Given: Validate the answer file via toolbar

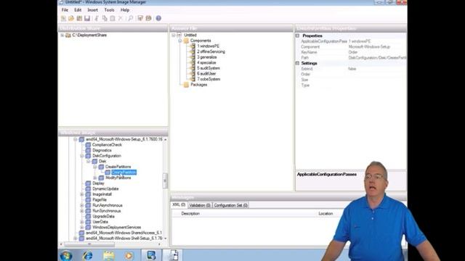Looking at the screenshot, I should click(x=140, y=18).
